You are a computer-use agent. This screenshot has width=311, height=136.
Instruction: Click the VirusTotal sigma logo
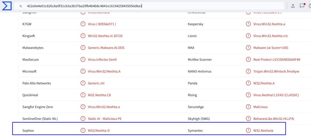pos(7,6)
